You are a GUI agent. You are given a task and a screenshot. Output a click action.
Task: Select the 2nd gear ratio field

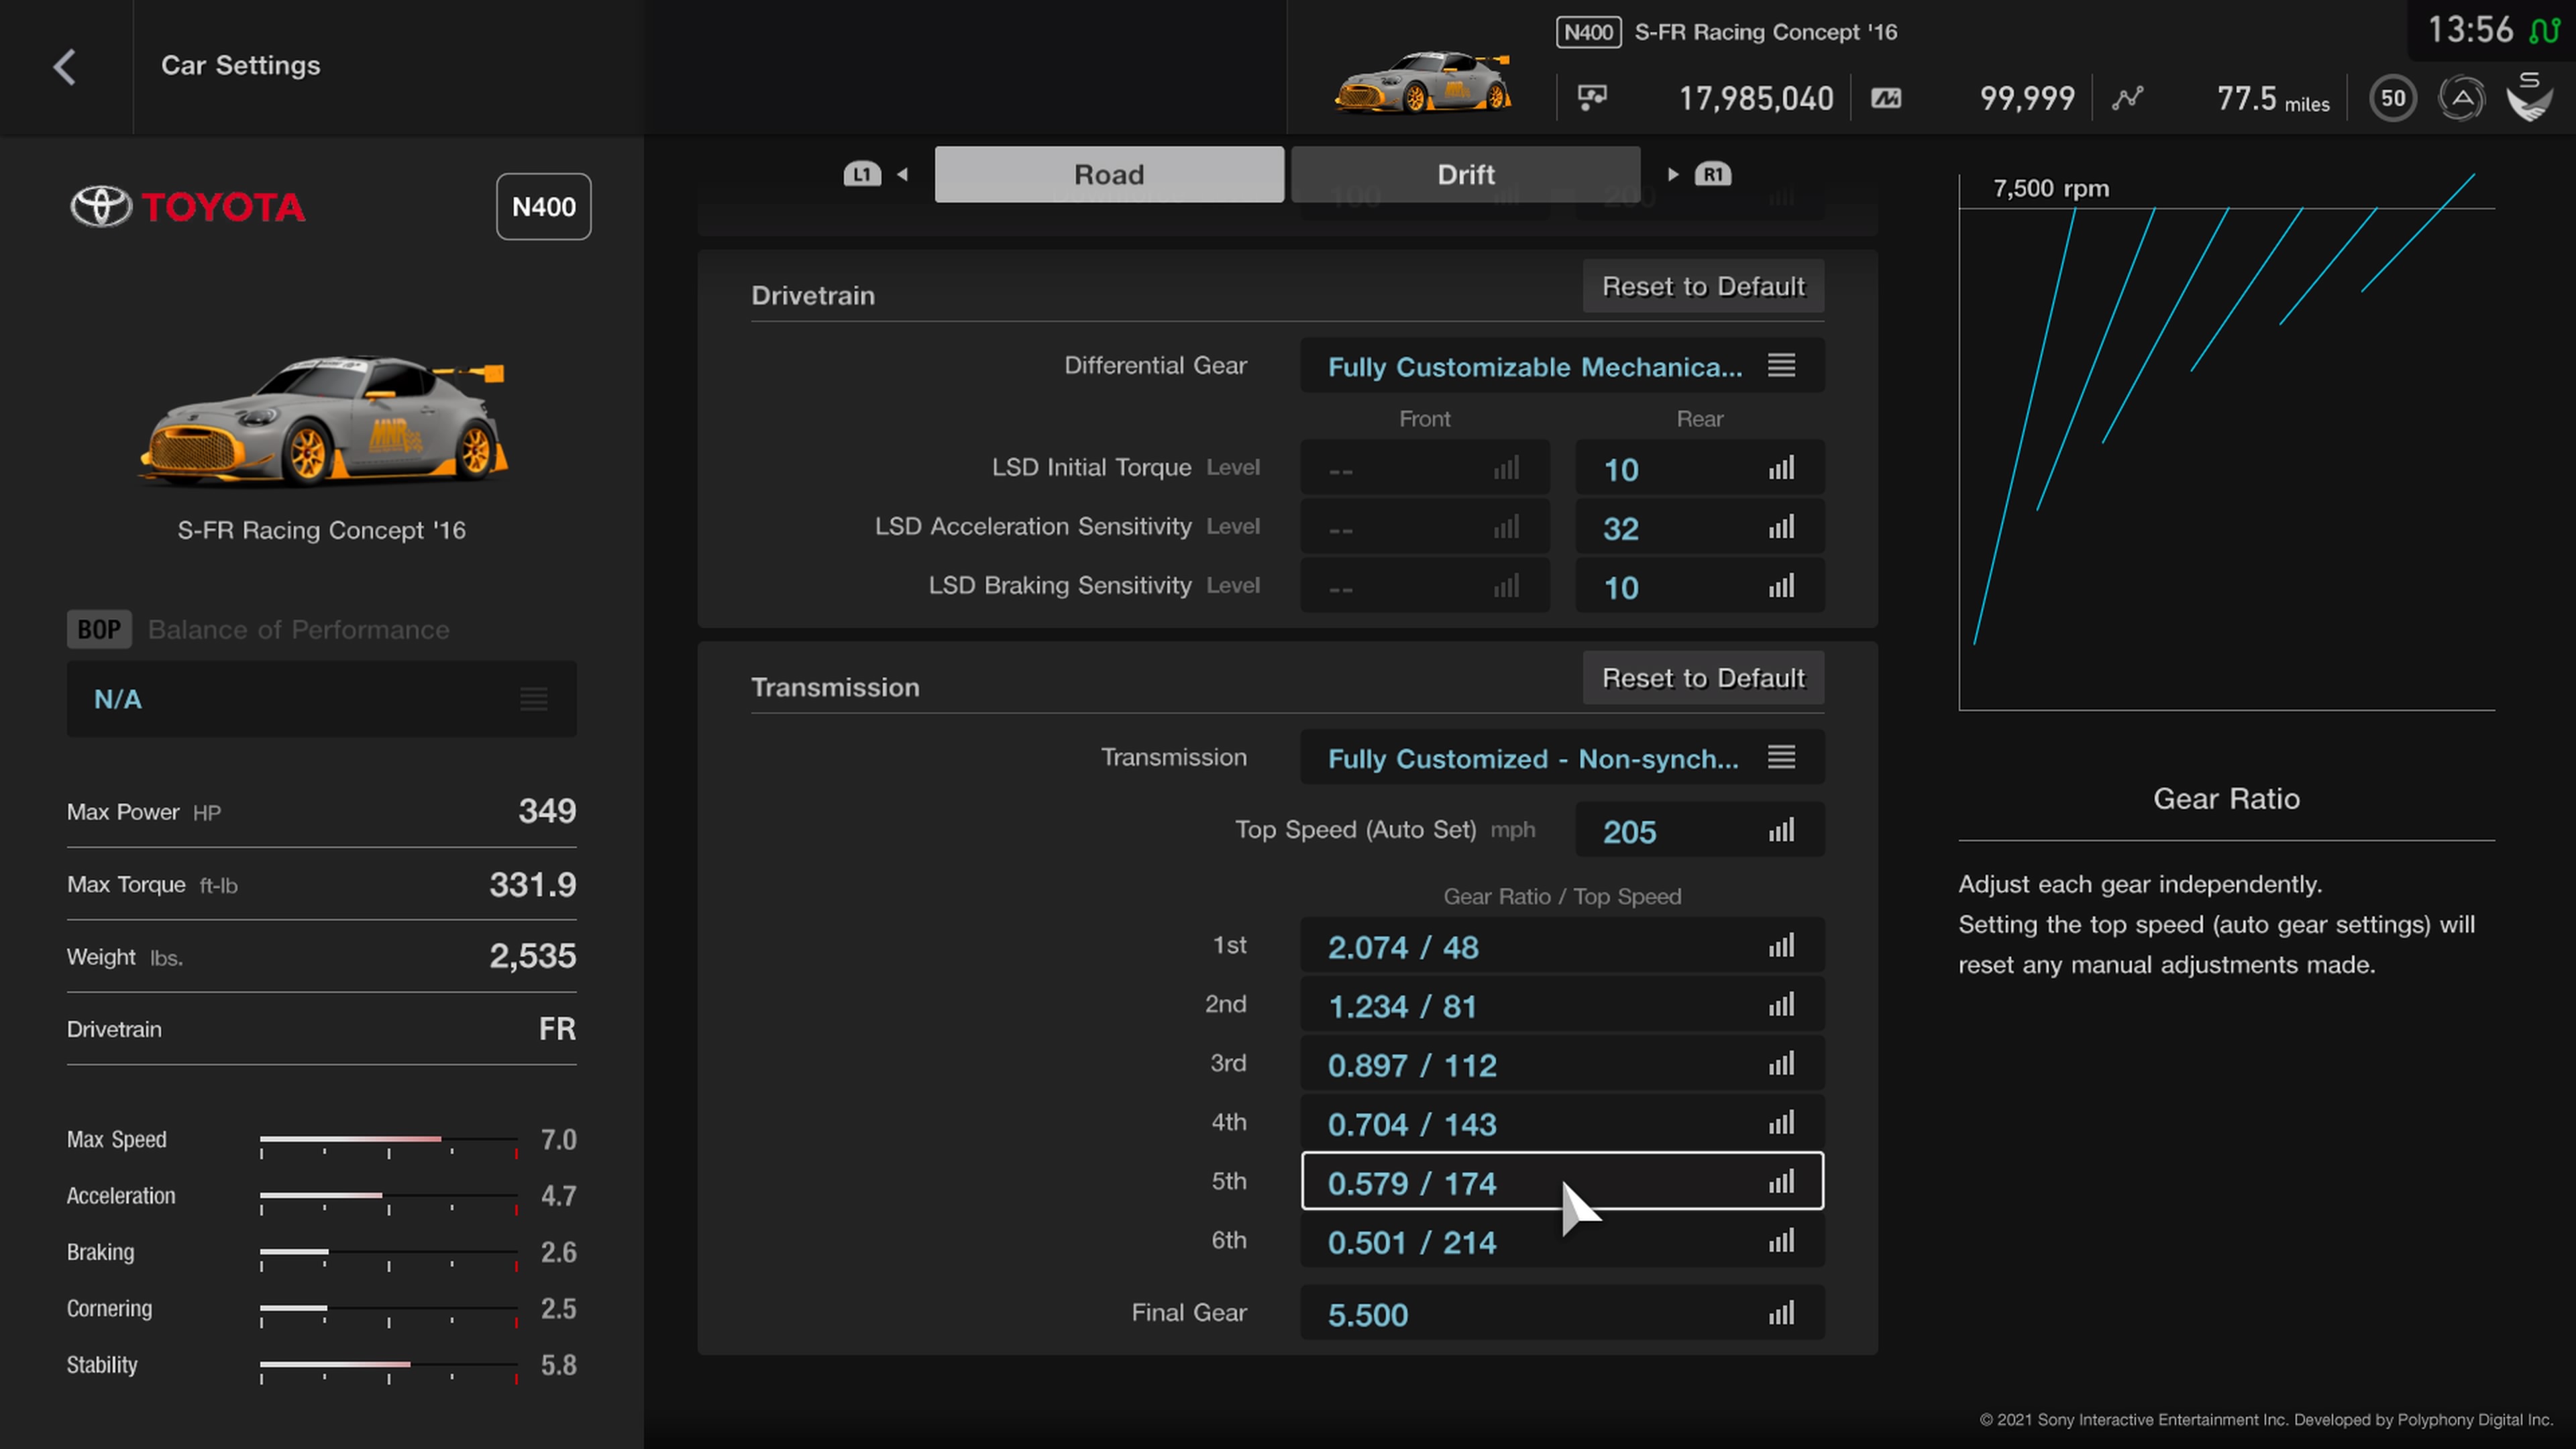(x=1562, y=1005)
